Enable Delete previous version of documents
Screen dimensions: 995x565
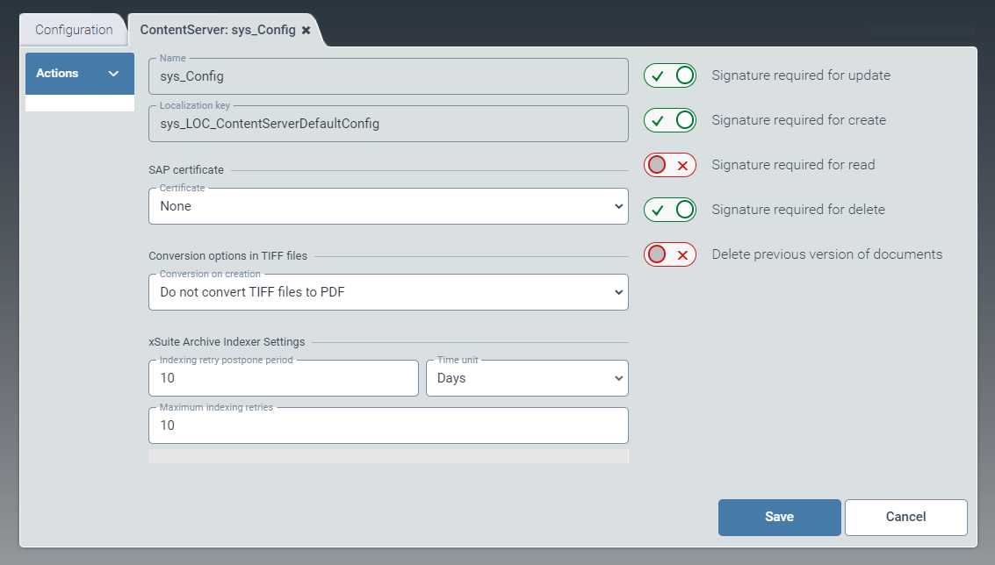point(670,254)
